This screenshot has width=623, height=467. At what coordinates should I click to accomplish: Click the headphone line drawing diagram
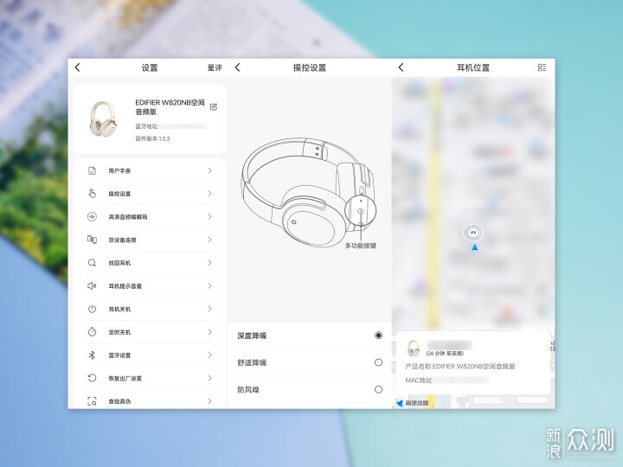[309, 193]
